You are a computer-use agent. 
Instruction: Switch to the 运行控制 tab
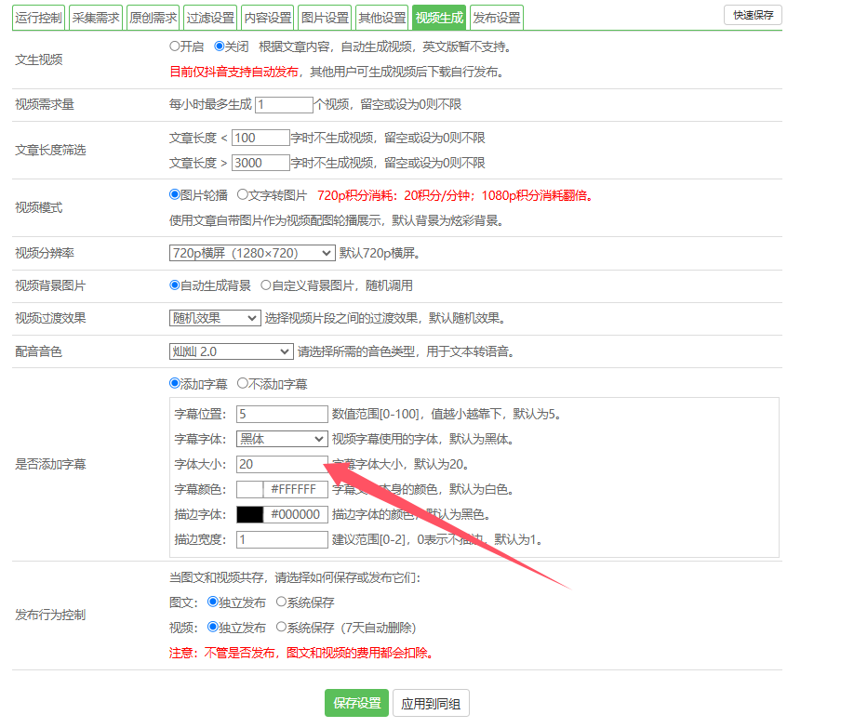(x=39, y=18)
